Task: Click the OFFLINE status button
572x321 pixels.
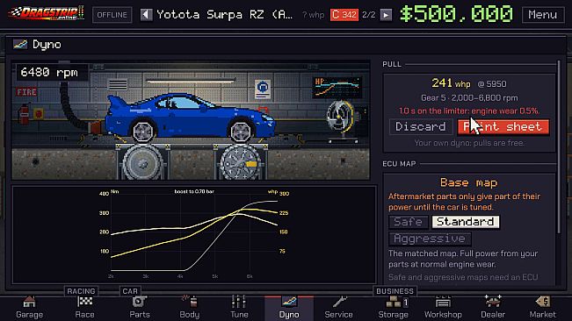Action: tap(112, 15)
